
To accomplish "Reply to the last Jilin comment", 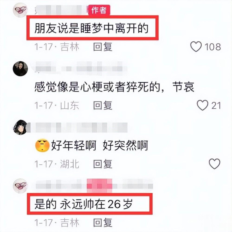I will (103, 223).
